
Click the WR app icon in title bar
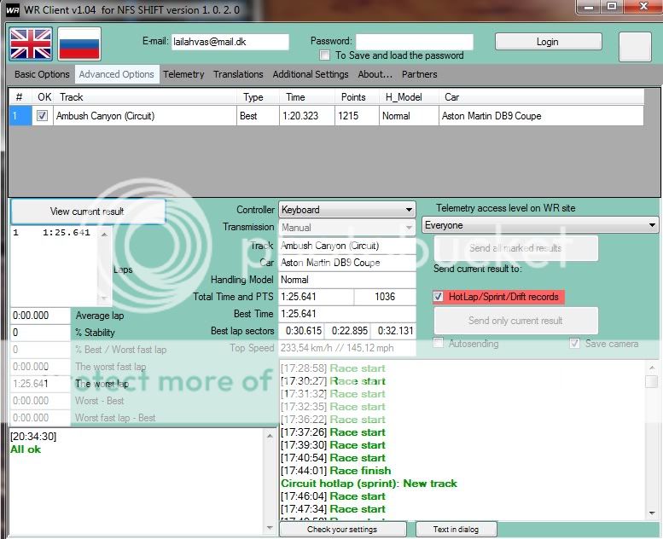13,10
